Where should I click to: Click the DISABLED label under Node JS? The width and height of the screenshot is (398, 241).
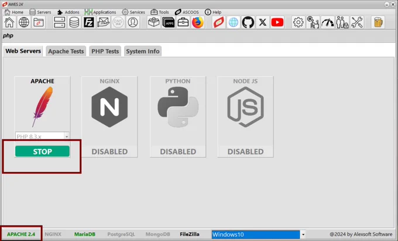pos(245,152)
